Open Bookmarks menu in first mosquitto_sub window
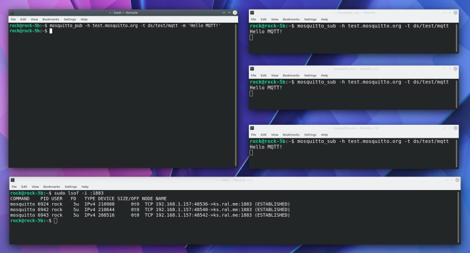Image resolution: width=470 pixels, height=253 pixels. [x=291, y=19]
